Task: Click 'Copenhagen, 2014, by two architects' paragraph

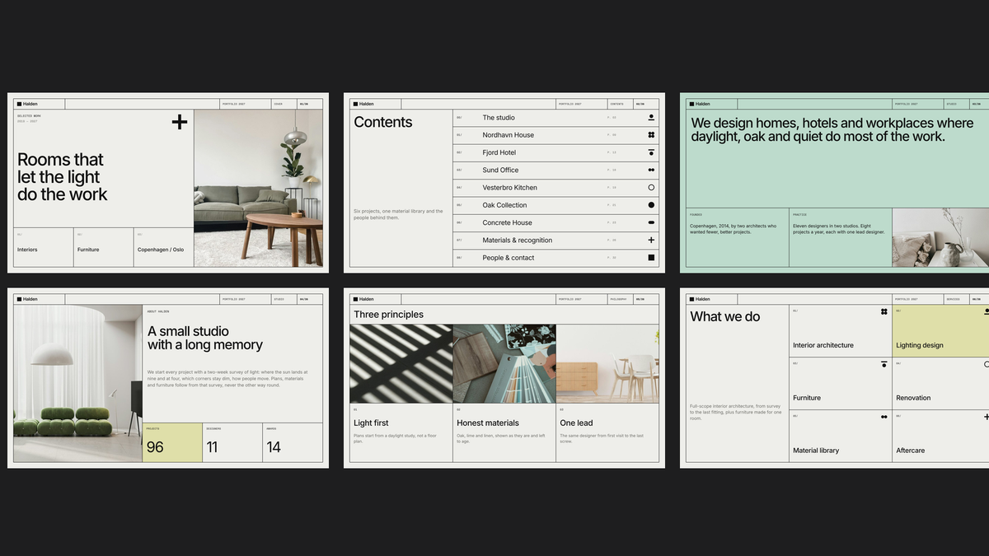Action: pos(734,230)
